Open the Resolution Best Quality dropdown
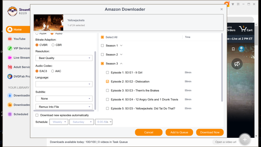Viewport: 261px width, 147px height. 64,58
